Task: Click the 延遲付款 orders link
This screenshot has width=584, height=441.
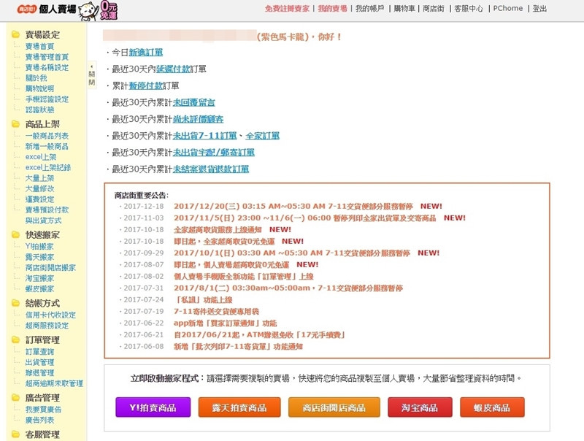Action: (x=173, y=69)
